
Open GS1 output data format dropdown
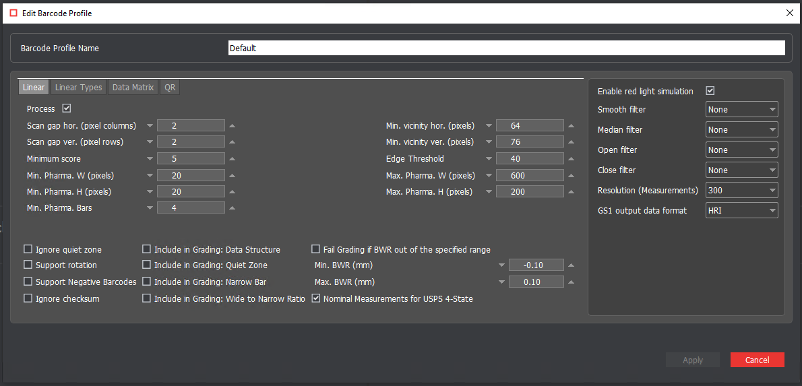[x=741, y=210]
